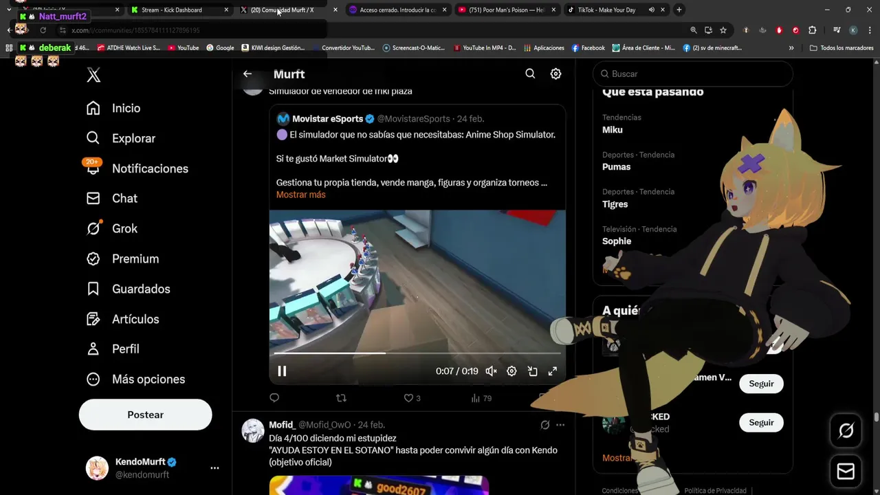Follow the first suggested account
Screen dimensions: 880x495
(x=761, y=384)
